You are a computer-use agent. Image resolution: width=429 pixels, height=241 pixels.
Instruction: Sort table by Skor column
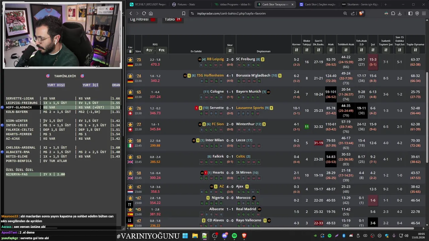[230, 50]
